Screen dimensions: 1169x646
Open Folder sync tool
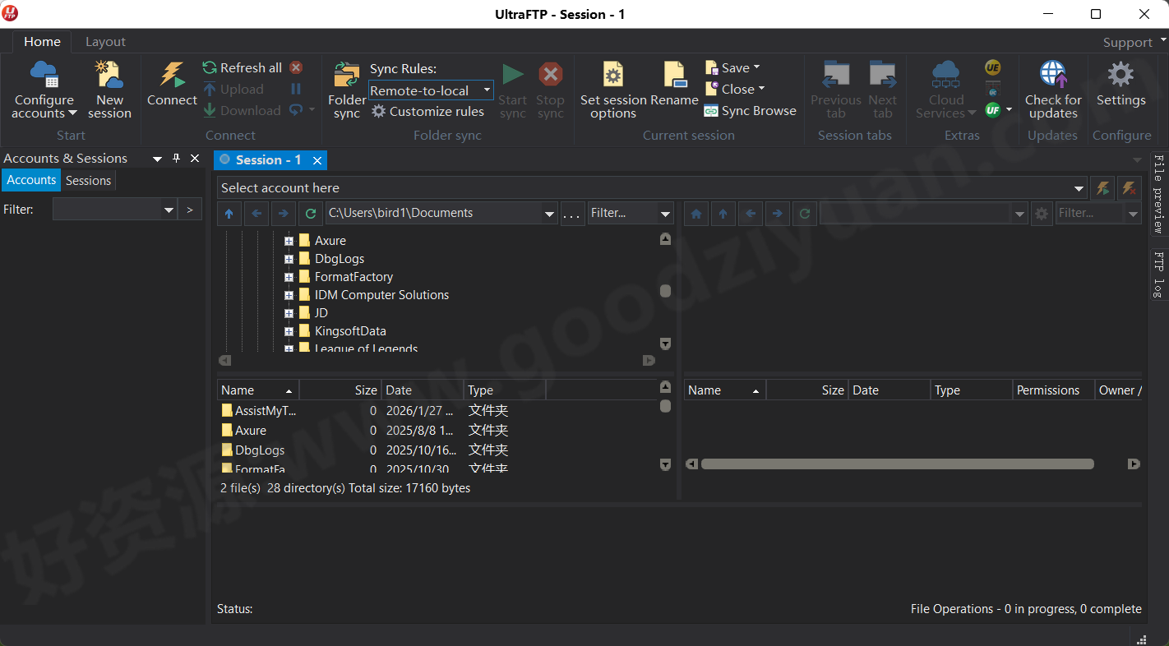(x=347, y=76)
